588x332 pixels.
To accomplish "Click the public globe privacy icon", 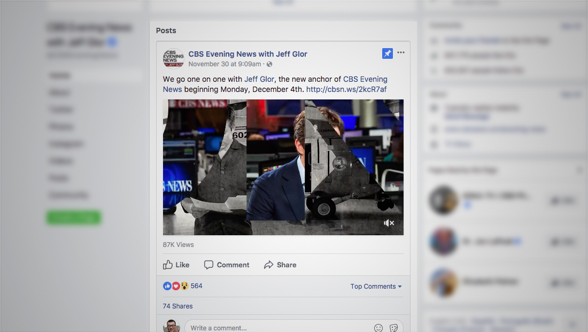I will (269, 64).
